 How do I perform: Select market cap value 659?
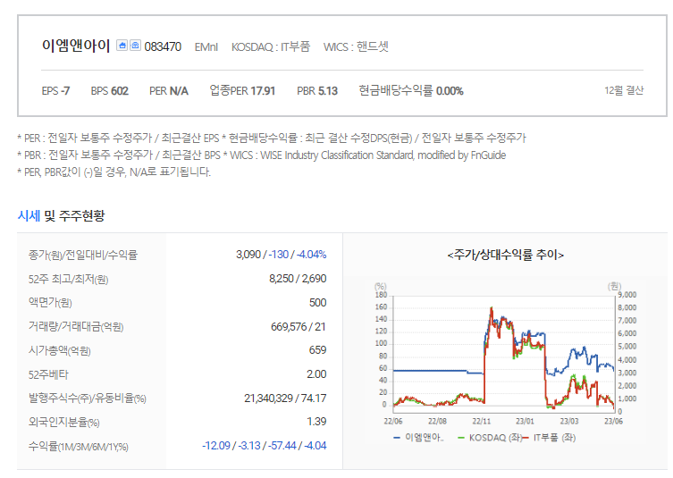coord(317,350)
